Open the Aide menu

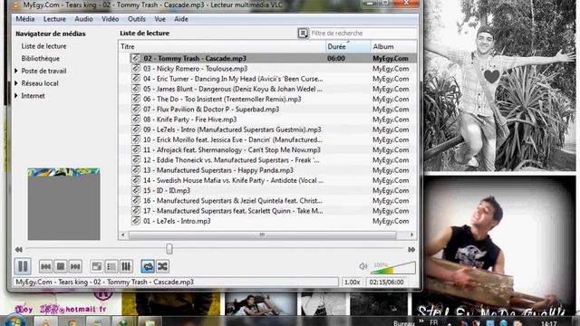181,19
